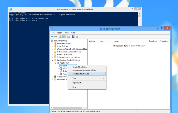178x113 pixels.
Task: Expand the Public Key Policies node
Action: pos(52,55)
